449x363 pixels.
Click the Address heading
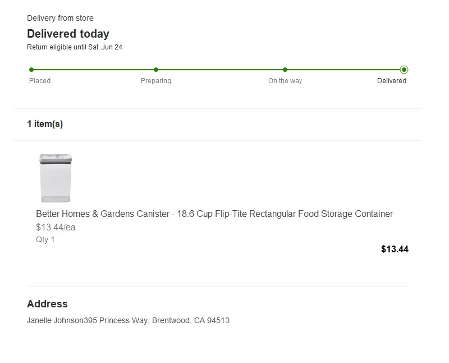coord(47,304)
